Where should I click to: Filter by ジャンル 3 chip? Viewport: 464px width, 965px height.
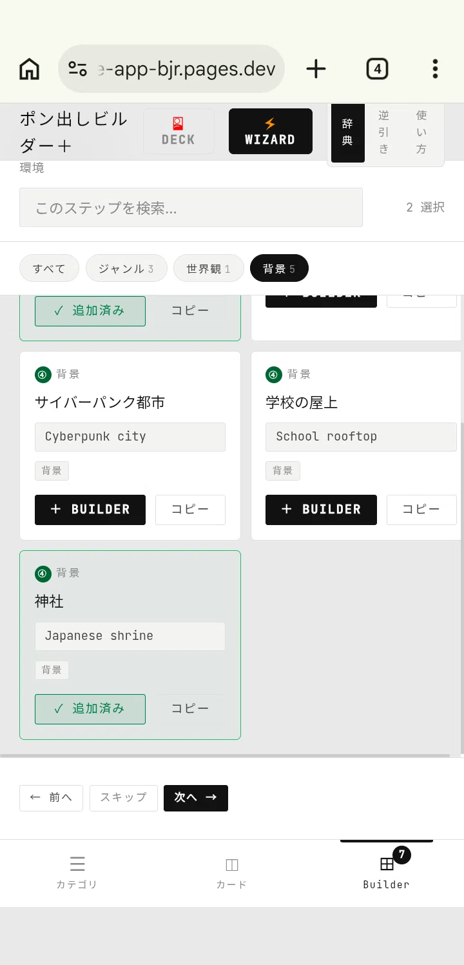click(x=126, y=268)
